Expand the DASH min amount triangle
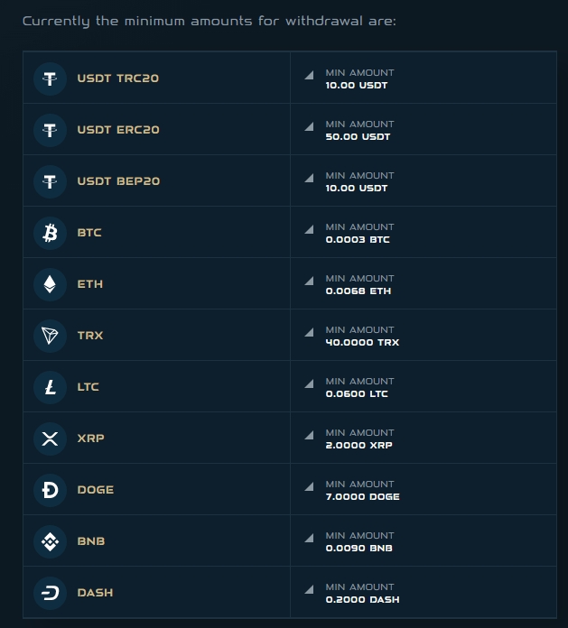The width and height of the screenshot is (568, 628). (x=309, y=588)
